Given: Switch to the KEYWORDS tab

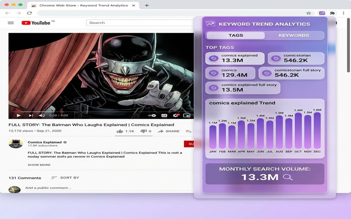Looking at the screenshot, I should [x=294, y=35].
